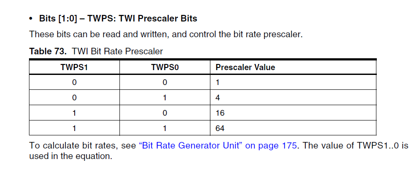Image resolution: width=419 pixels, height=170 pixels.
Task: Click TWPS1 cell in the first row
Action: 74,82
